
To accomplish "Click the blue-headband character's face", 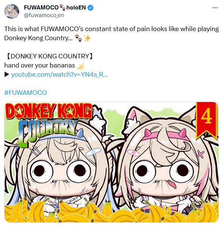I will pyautogui.click(x=60, y=173).
